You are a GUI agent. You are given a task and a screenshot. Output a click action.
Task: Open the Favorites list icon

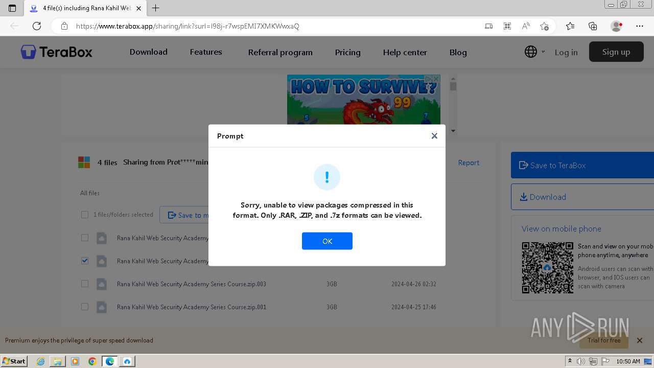tap(570, 26)
